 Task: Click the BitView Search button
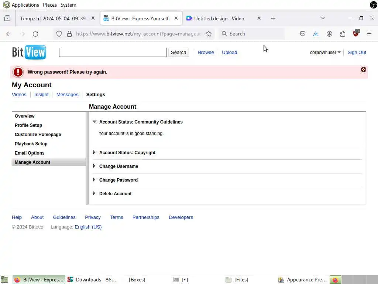178,53
